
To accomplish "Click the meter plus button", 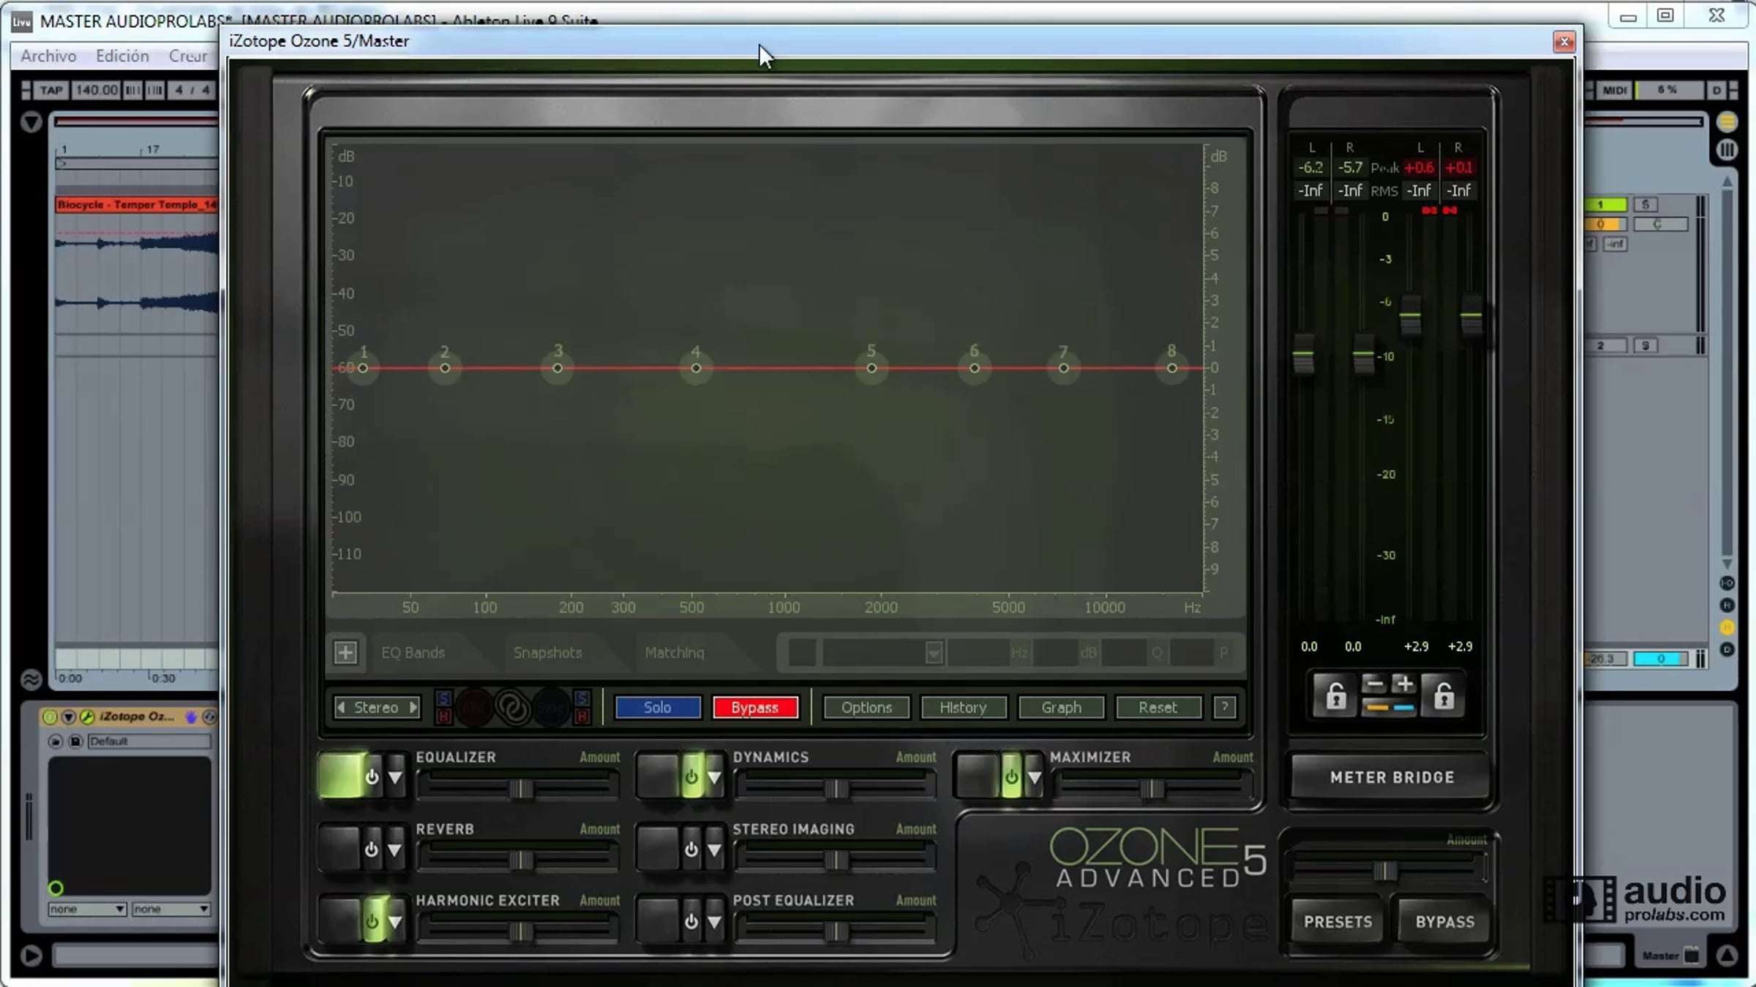I will coord(1403,685).
